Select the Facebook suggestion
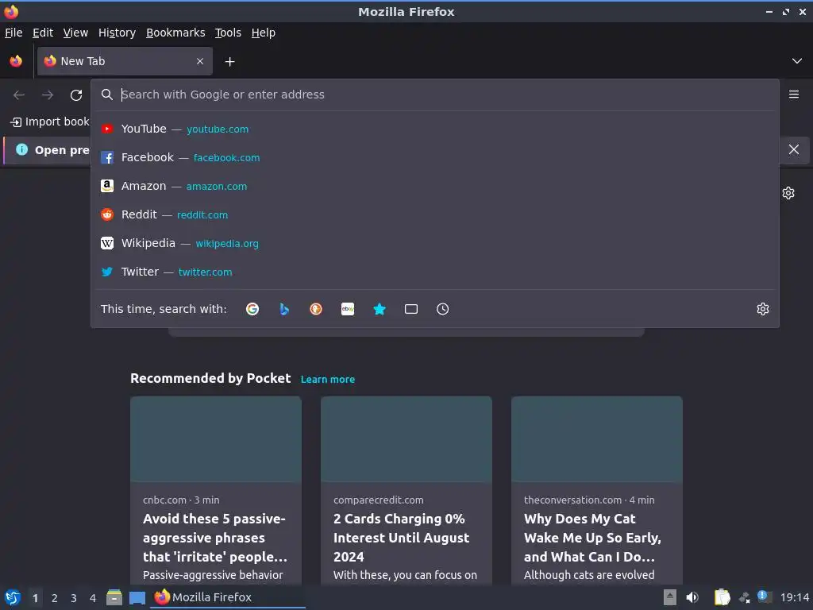Viewport: 813px width, 610px height. [x=436, y=157]
